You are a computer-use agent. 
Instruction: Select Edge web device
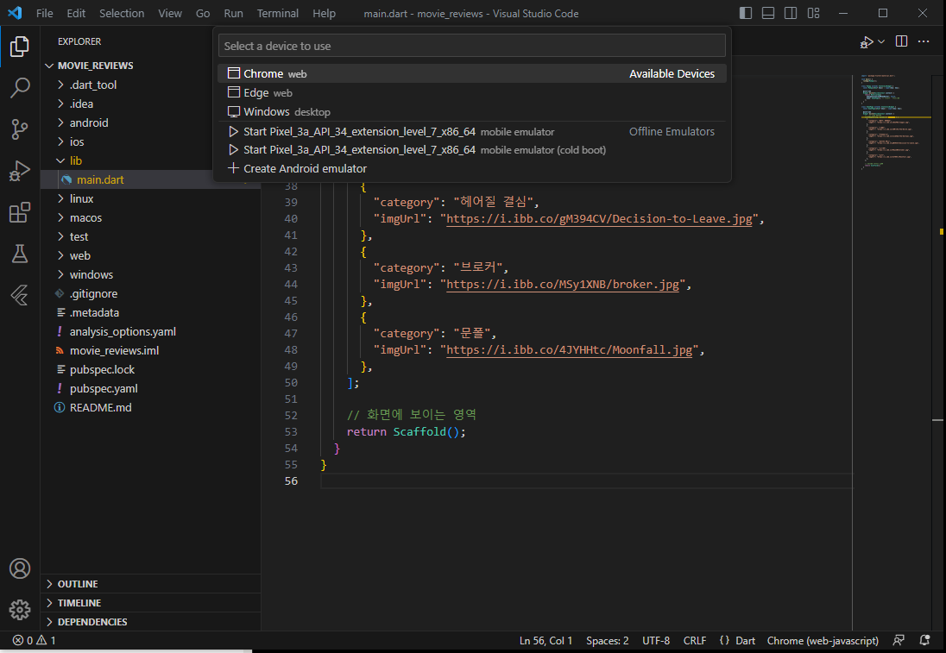[x=472, y=93]
